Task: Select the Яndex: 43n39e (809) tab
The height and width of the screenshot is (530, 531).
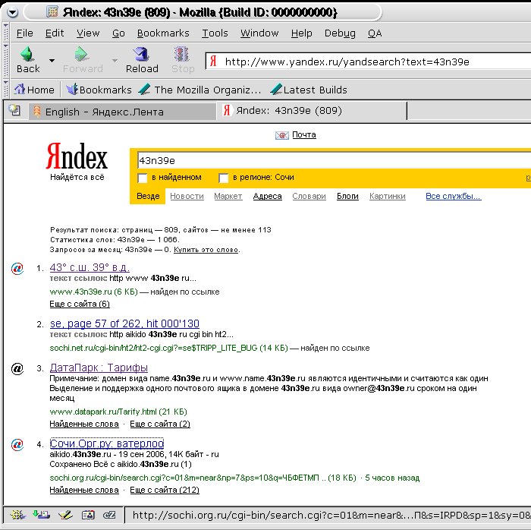Action: tap(312, 111)
